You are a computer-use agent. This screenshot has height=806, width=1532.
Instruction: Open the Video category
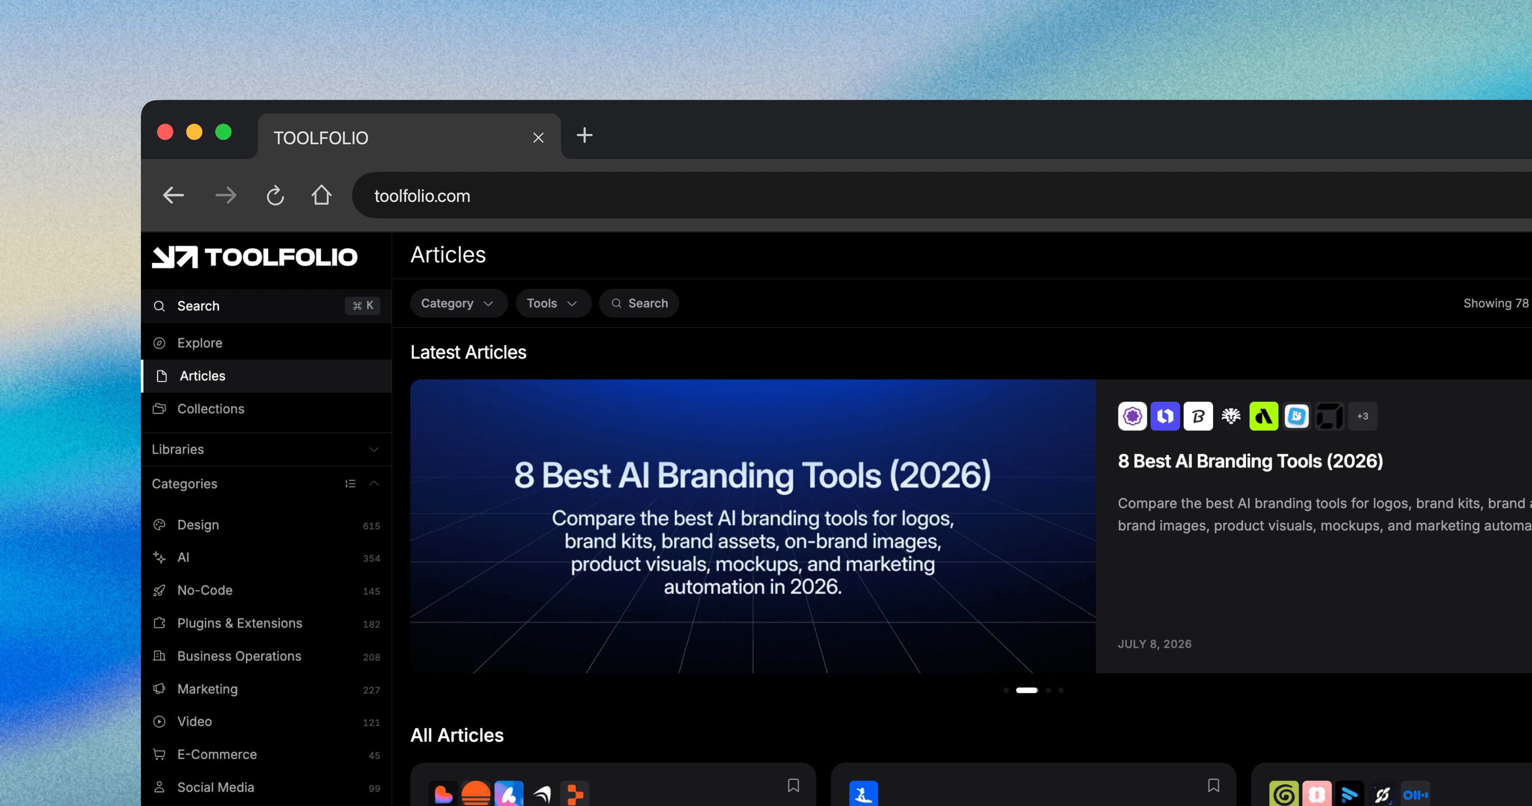point(266,721)
